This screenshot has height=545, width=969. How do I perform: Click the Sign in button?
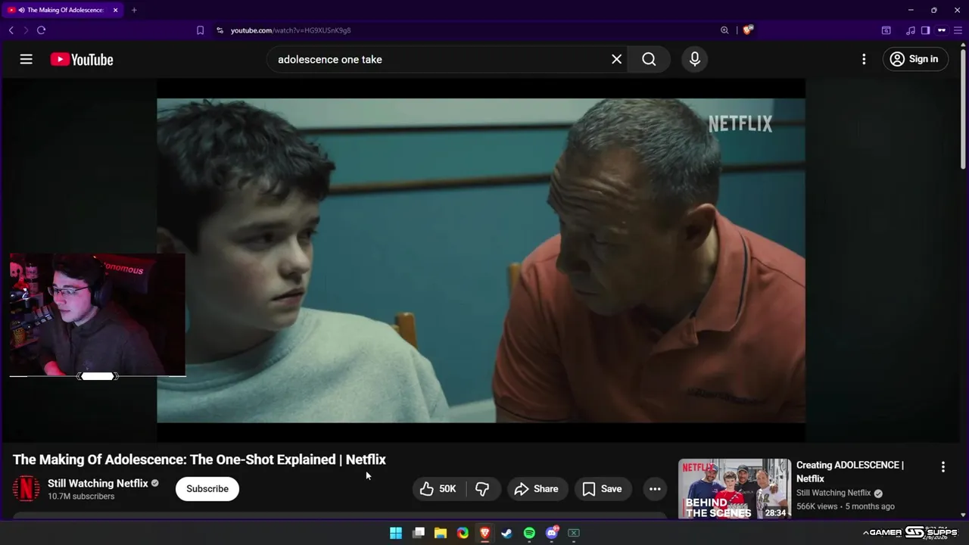pos(915,59)
